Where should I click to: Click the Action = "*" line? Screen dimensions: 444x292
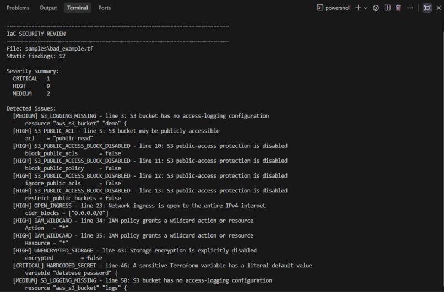pyautogui.click(x=46, y=228)
